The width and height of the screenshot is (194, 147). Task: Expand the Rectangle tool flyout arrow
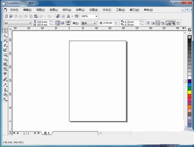(x=7, y=56)
